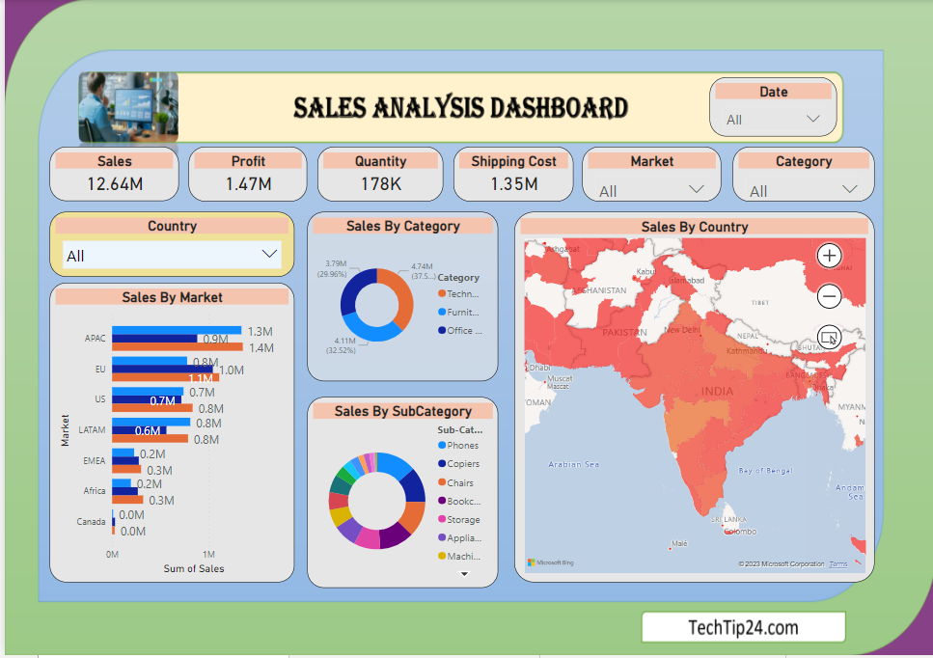Select Chairs in the Sub-Category legend

(462, 482)
